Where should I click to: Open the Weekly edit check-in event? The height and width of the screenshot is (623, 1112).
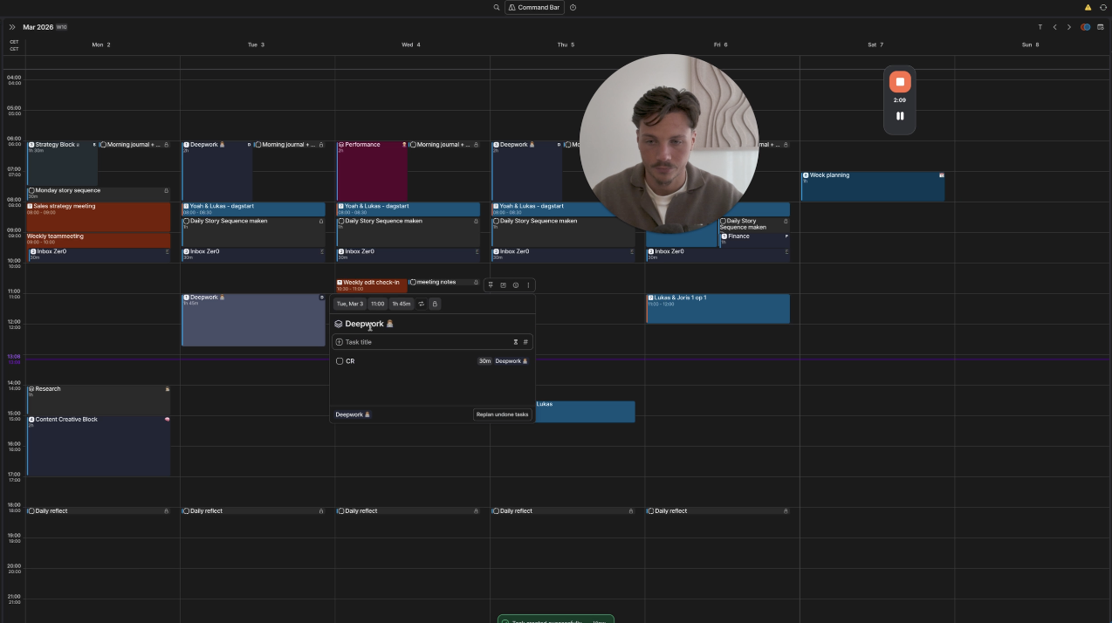(372, 285)
